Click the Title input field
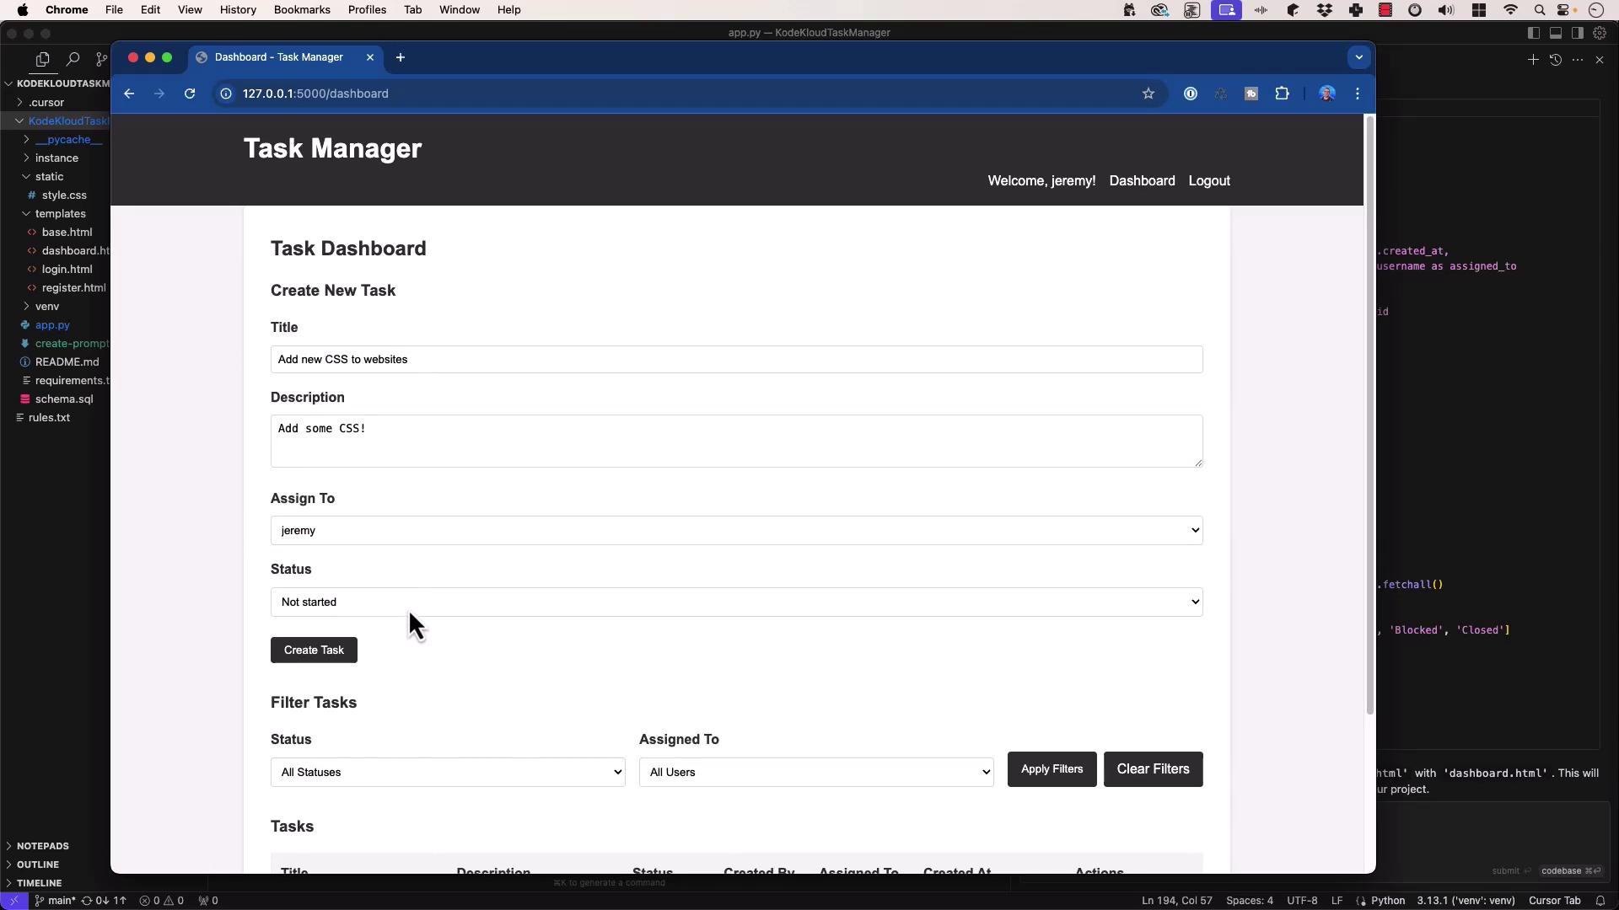This screenshot has width=1619, height=910. coord(736,359)
